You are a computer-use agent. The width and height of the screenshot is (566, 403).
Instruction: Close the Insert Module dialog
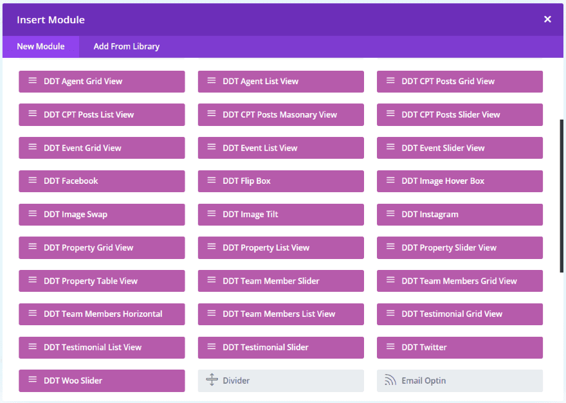point(547,19)
